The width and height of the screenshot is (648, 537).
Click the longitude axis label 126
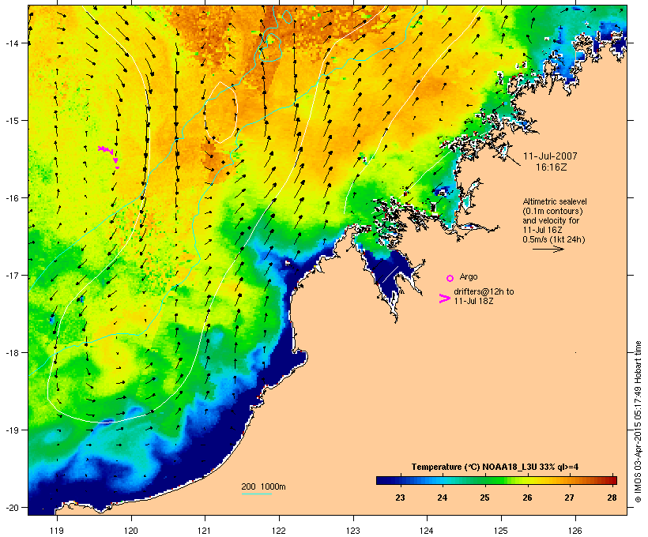(x=575, y=531)
